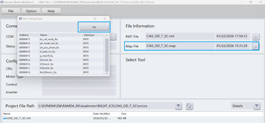Viewport: 265px width, 123px height.
Task: Click the Name column header in file list
Action: 47,114
